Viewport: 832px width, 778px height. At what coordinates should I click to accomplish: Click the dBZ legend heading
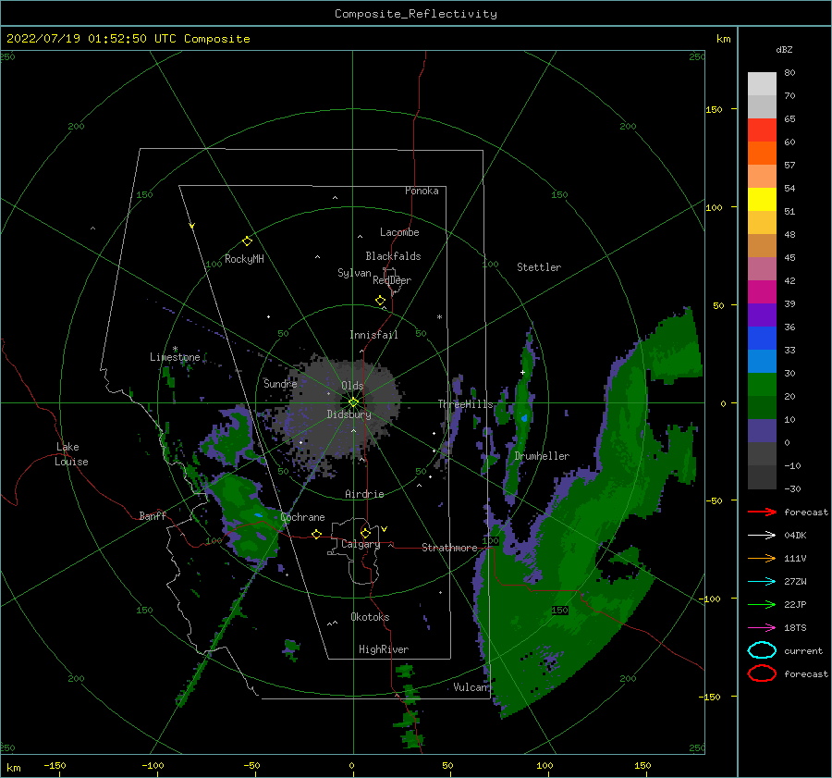tap(784, 49)
